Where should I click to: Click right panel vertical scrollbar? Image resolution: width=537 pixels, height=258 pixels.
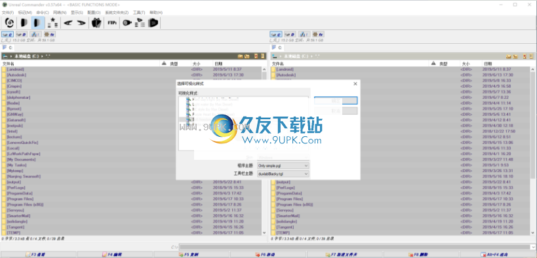(533, 151)
